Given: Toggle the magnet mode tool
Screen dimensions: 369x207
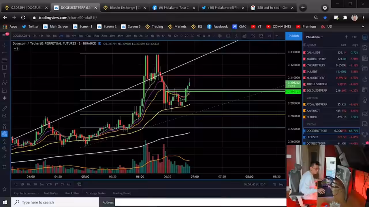Looking at the screenshot, I should 4,126.
